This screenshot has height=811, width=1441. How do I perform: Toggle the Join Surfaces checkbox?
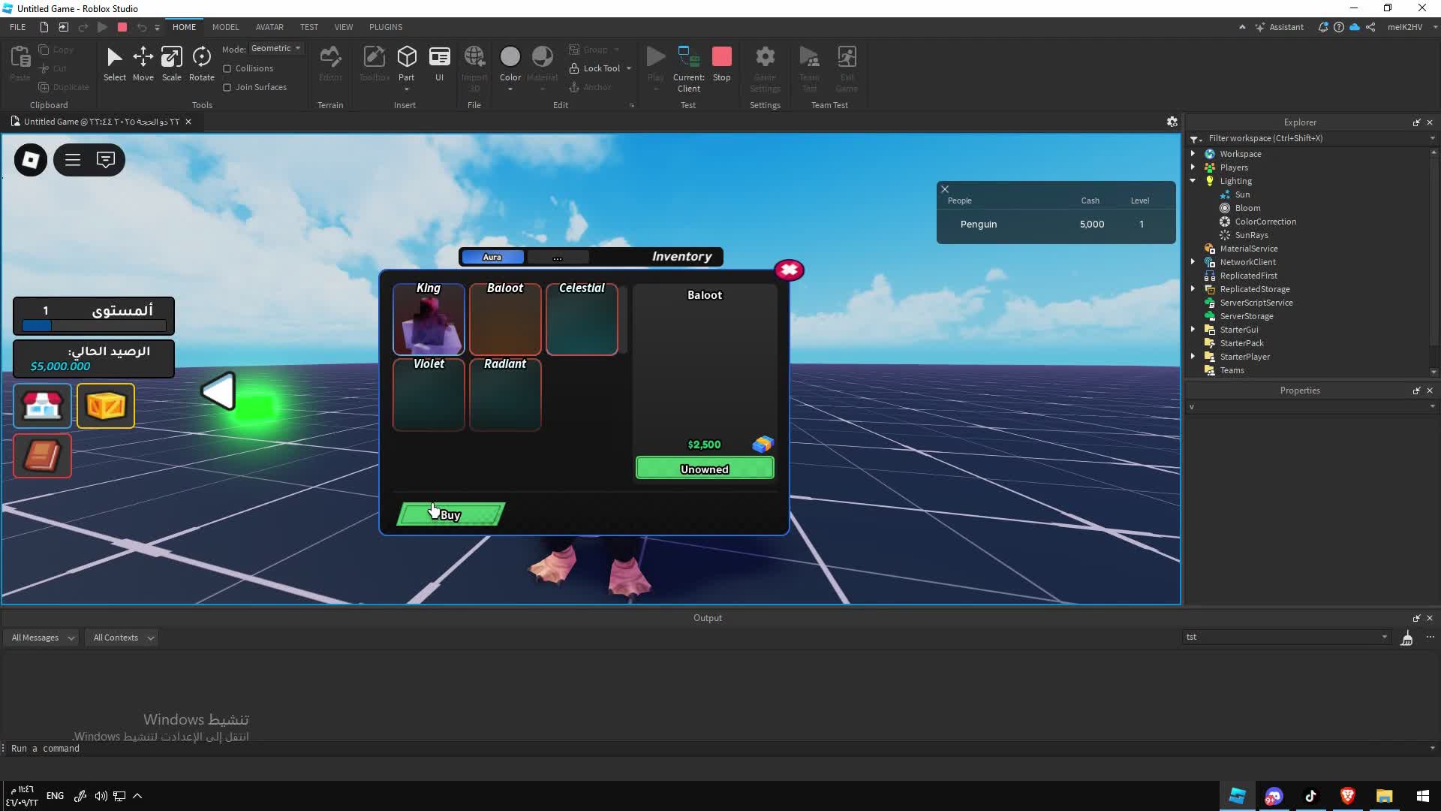pos(227,87)
